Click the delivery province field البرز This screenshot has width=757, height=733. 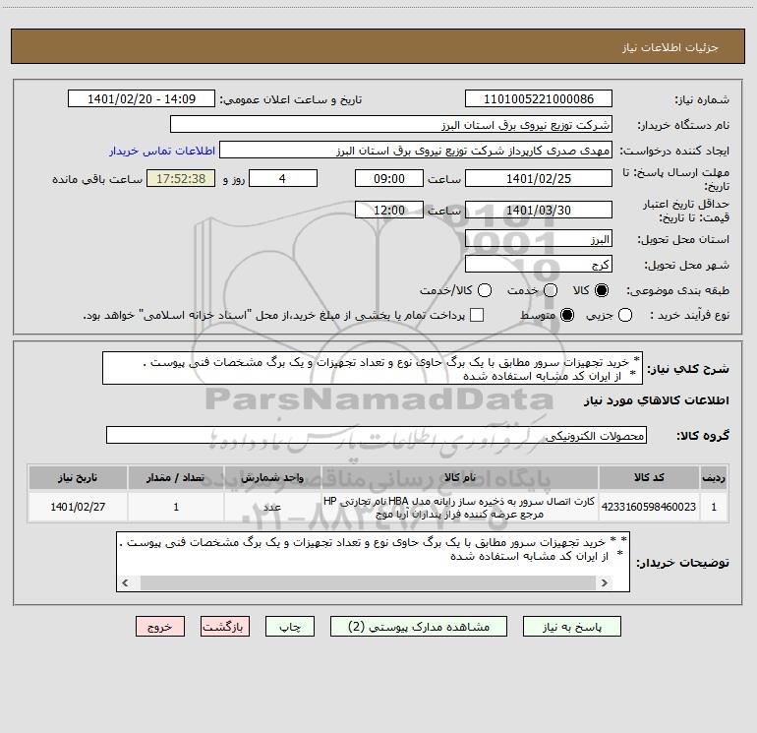(539, 238)
